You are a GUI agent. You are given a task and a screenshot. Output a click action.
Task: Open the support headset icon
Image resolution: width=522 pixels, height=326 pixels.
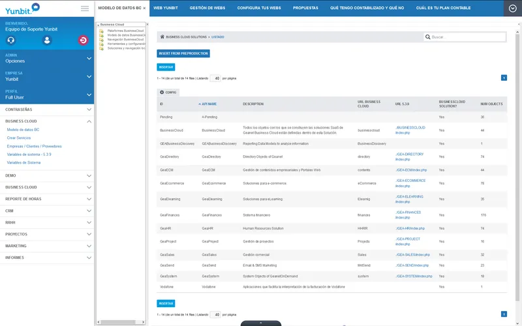click(x=11, y=40)
